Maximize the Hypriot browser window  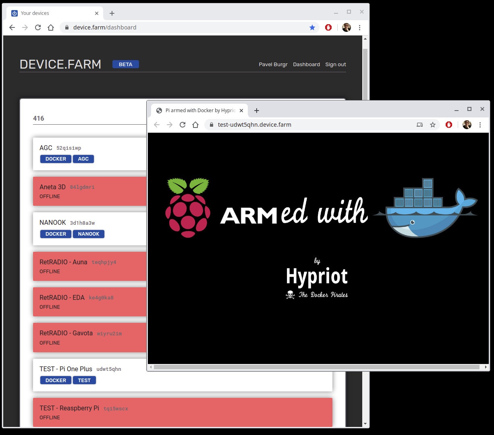pos(469,109)
